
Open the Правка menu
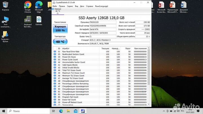click(62, 6)
